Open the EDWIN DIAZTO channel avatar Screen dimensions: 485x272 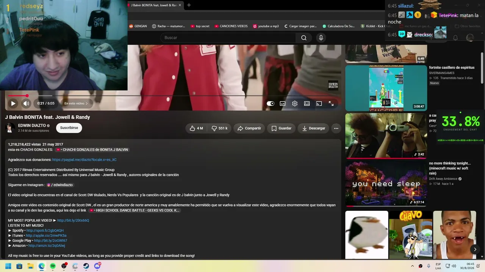(10, 128)
